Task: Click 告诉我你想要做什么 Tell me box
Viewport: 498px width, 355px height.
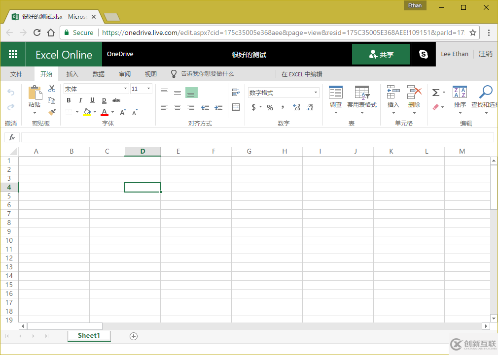Action: pyautogui.click(x=208, y=74)
